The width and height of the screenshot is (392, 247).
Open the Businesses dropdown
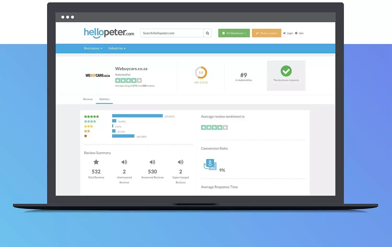[93, 48]
